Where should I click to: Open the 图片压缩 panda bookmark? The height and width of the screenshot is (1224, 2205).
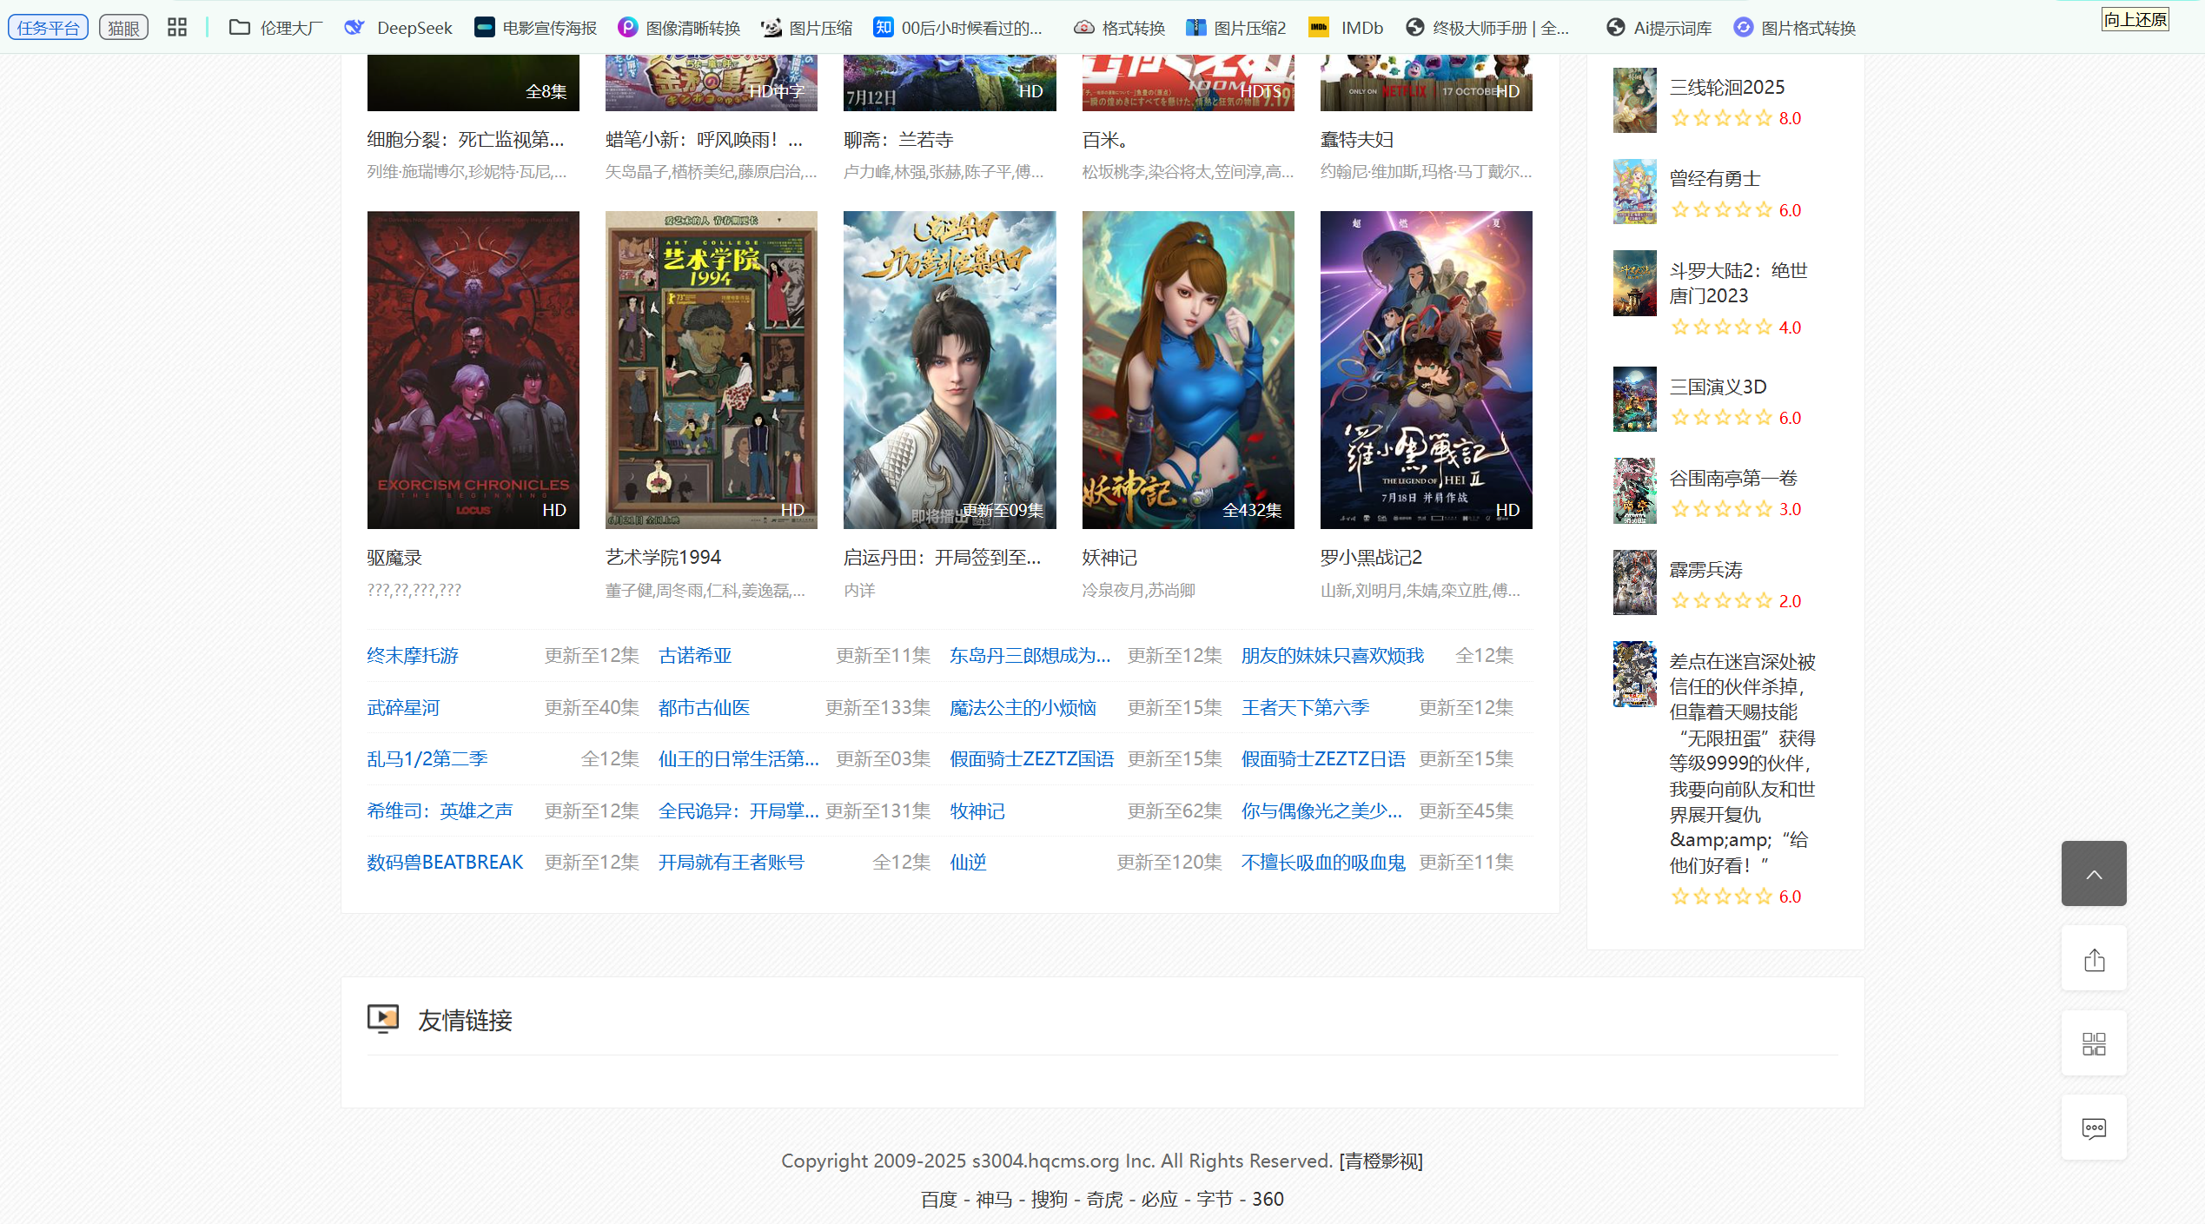click(806, 28)
